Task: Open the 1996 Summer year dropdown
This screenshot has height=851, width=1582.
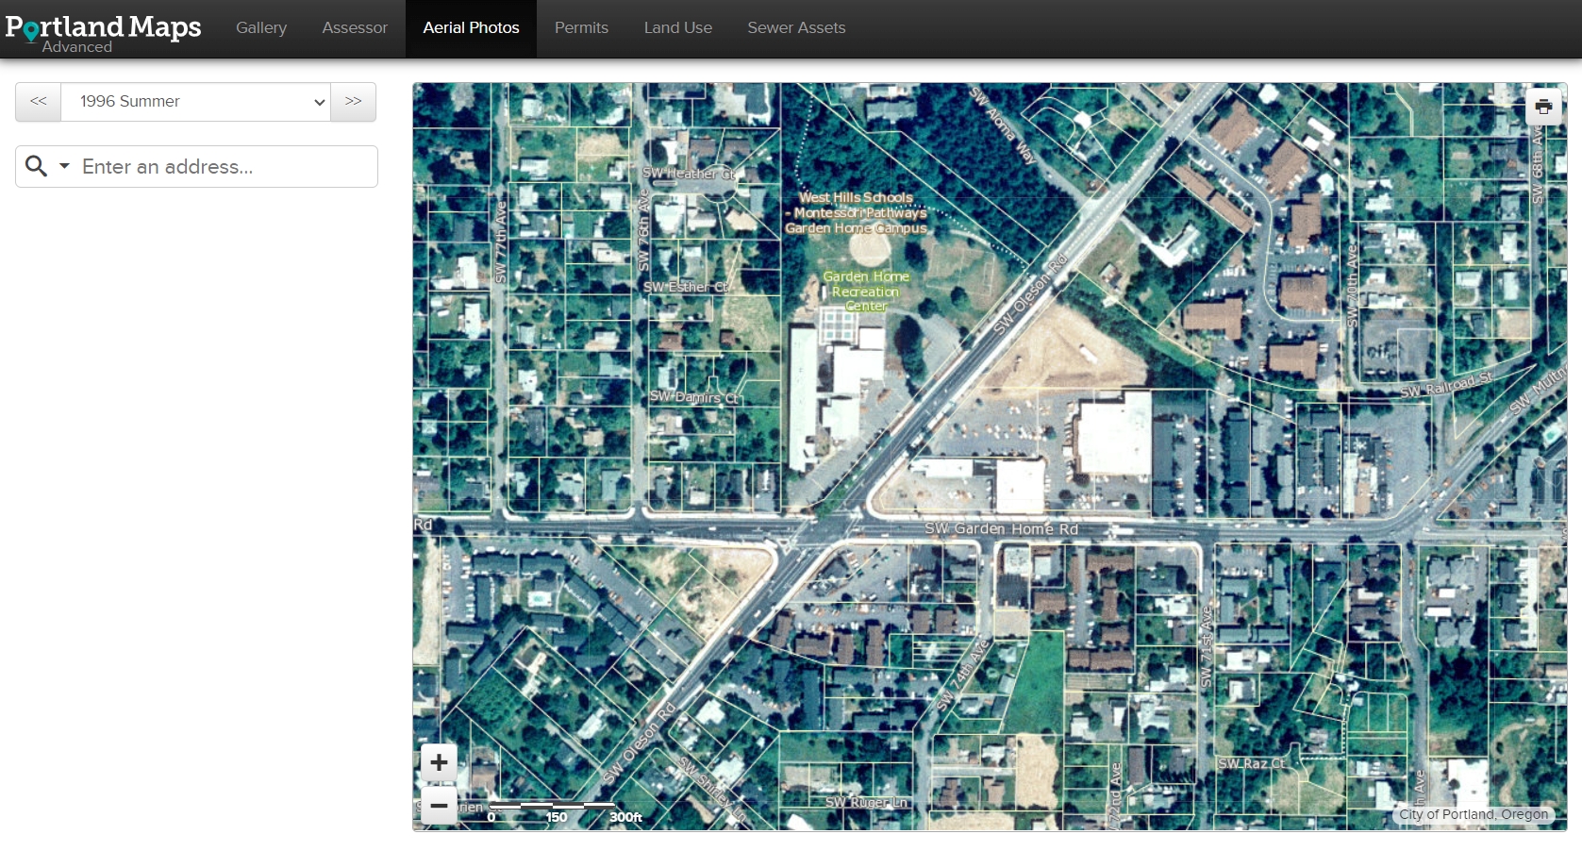Action: (195, 102)
